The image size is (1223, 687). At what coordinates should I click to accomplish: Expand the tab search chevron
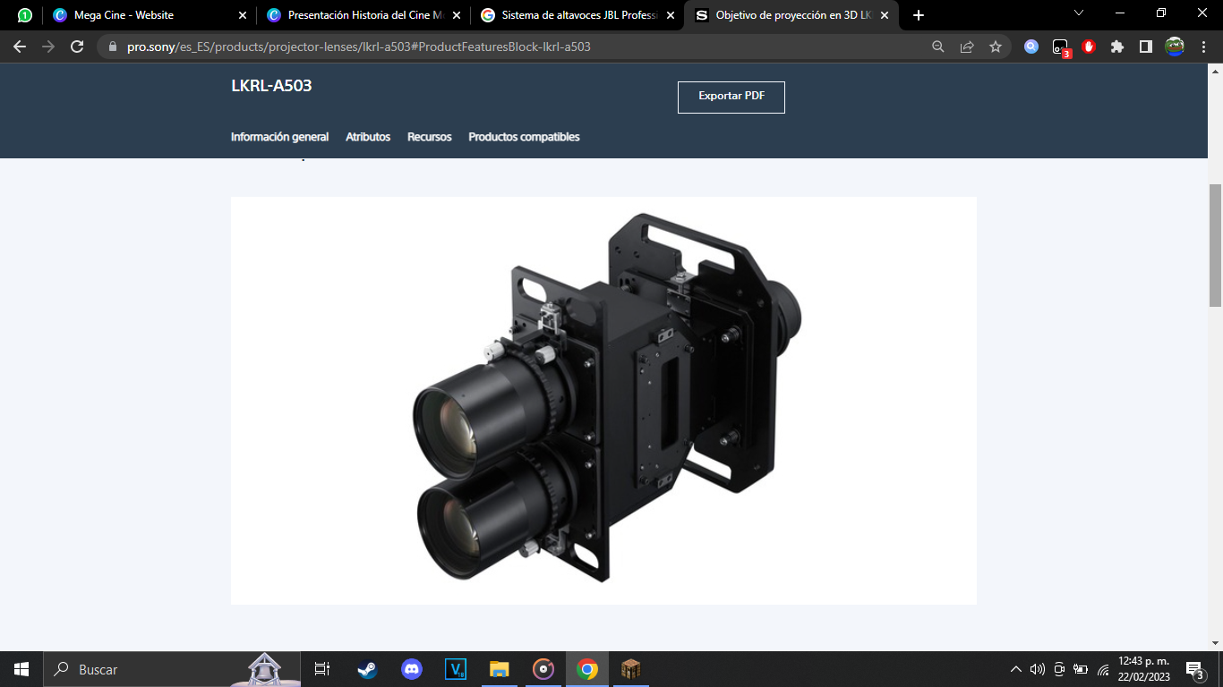coord(1079,13)
